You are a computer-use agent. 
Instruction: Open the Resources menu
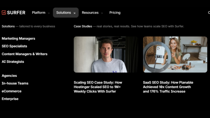(x=90, y=13)
